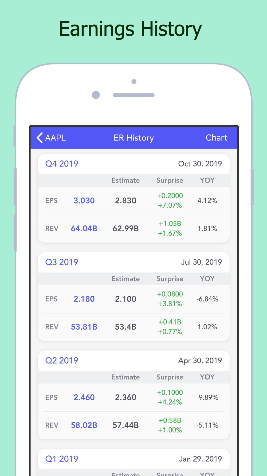Tap the Q4 2019 revenue value 64.04B

point(84,228)
